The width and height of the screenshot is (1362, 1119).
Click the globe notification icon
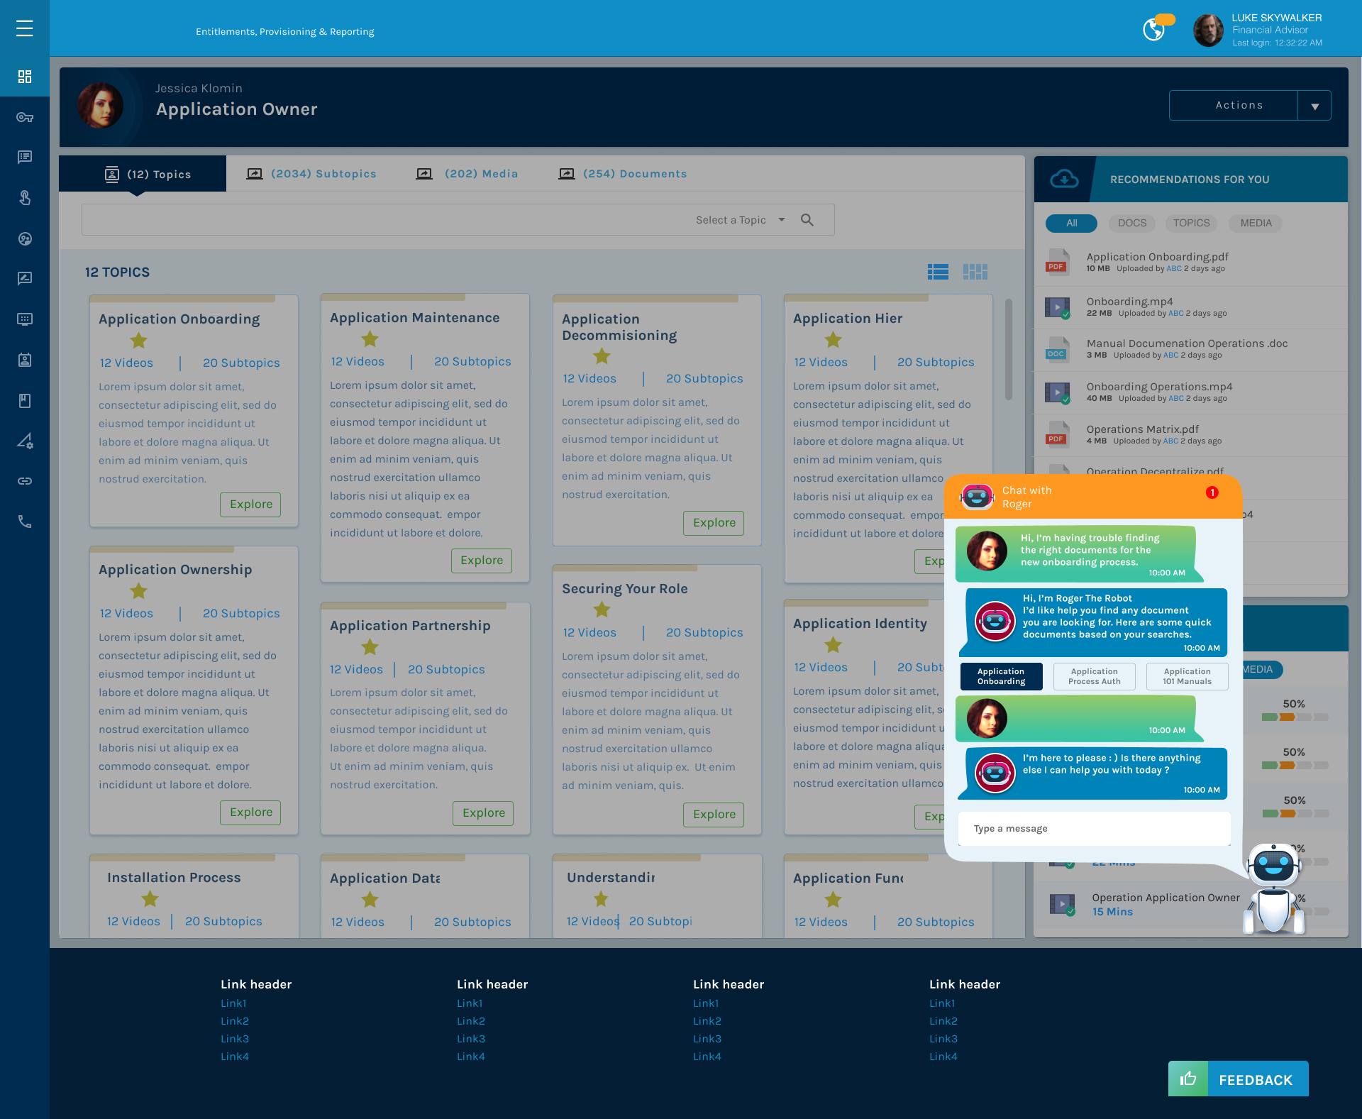(x=1153, y=31)
